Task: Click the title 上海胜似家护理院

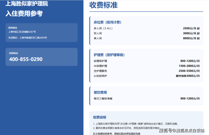Action: click(27, 3)
